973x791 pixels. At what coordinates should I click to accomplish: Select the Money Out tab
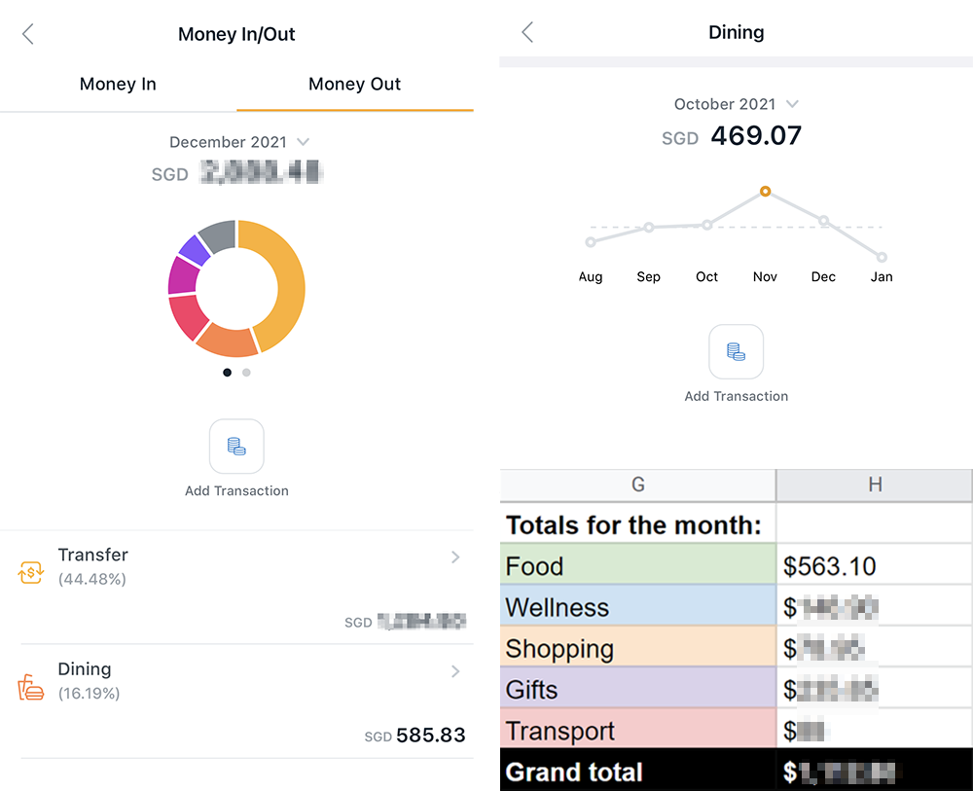click(354, 84)
